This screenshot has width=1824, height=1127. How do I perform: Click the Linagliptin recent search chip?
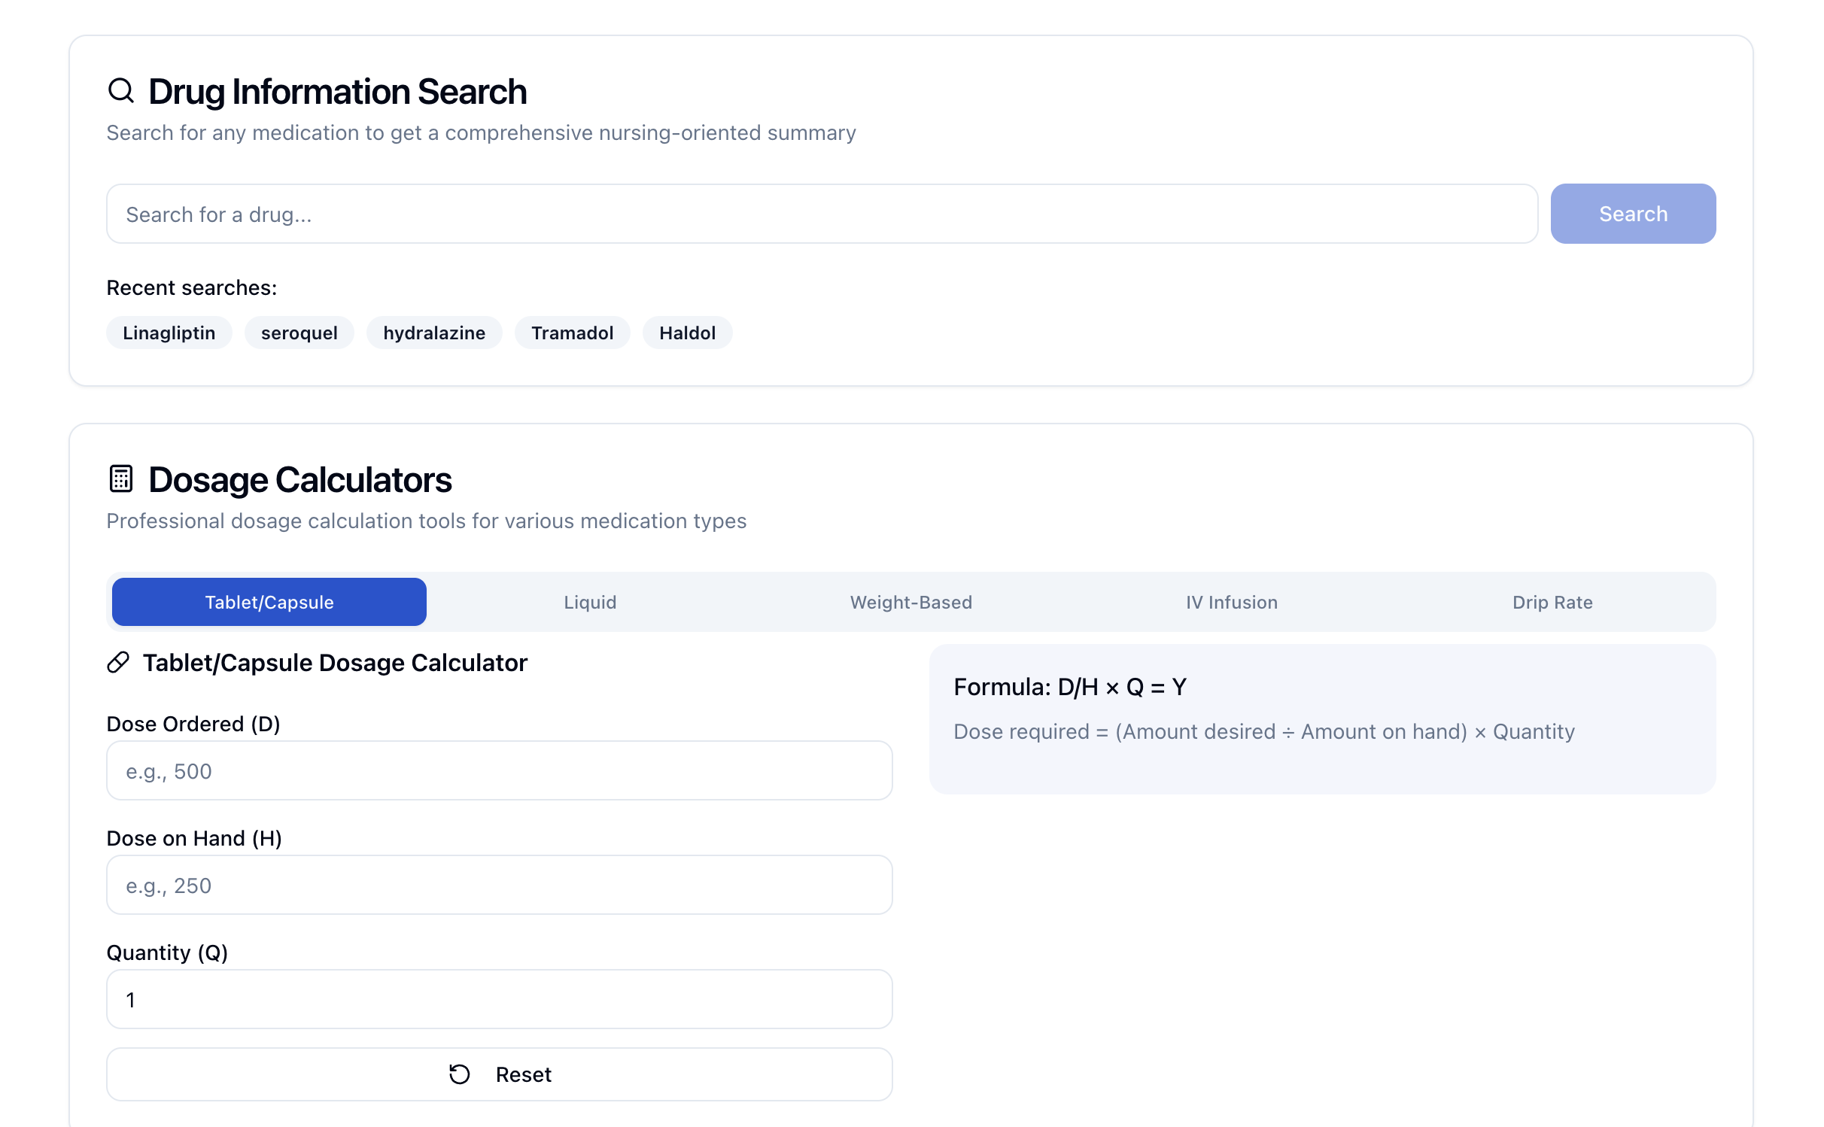click(x=169, y=333)
